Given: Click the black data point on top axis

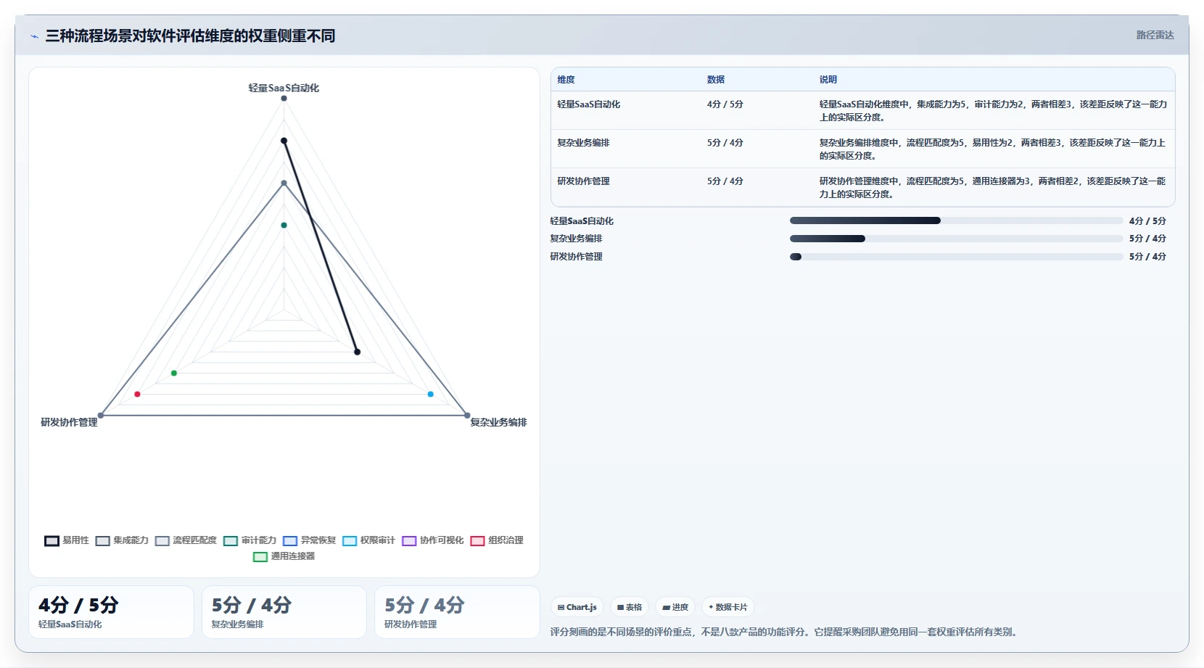Looking at the screenshot, I should click(284, 141).
